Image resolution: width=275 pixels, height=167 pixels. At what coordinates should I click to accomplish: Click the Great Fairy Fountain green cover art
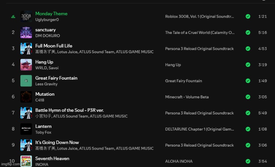pos(26,81)
